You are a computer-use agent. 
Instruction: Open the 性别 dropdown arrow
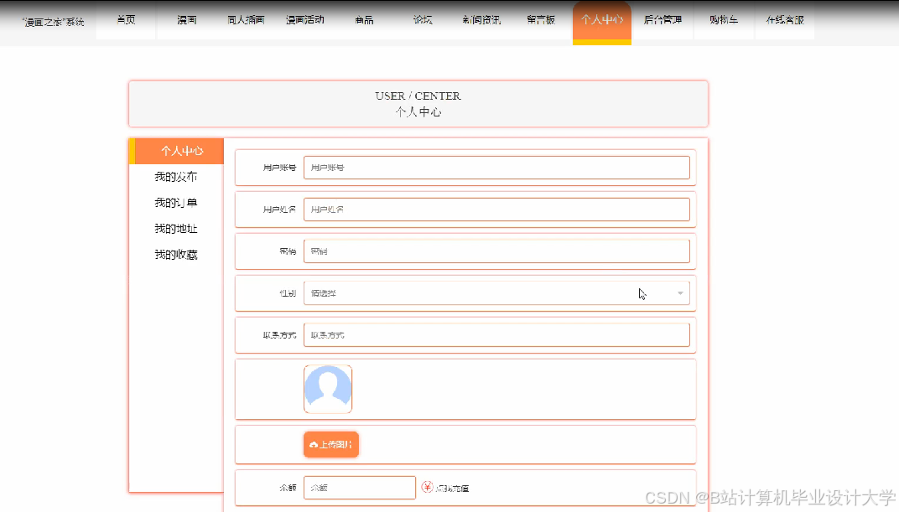click(x=680, y=293)
